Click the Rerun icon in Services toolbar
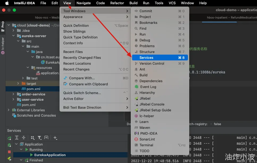257x163 pixels. click(9, 138)
